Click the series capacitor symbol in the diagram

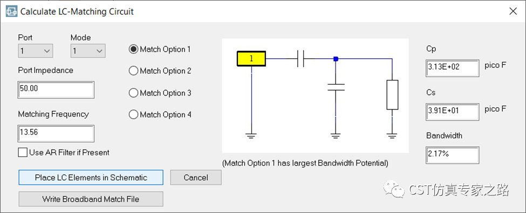301,59
